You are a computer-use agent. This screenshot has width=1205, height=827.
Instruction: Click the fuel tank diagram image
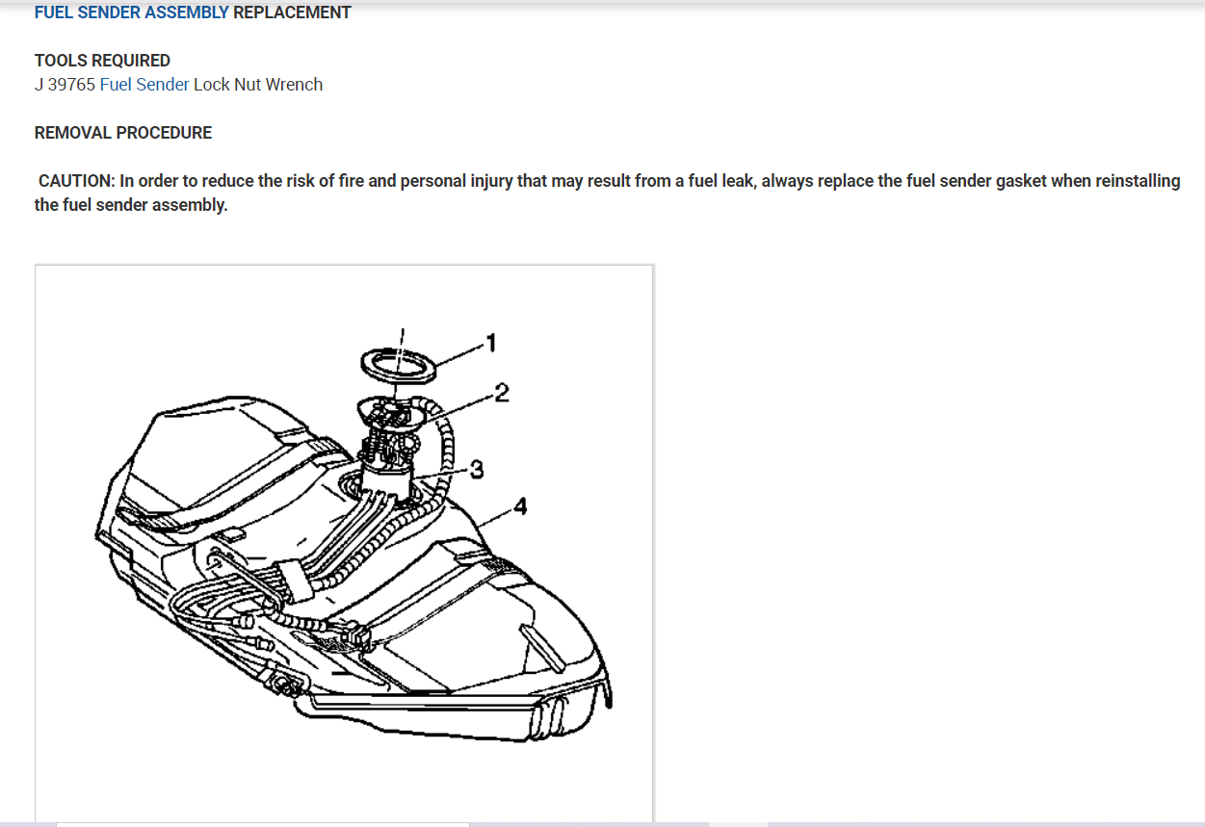(x=344, y=544)
